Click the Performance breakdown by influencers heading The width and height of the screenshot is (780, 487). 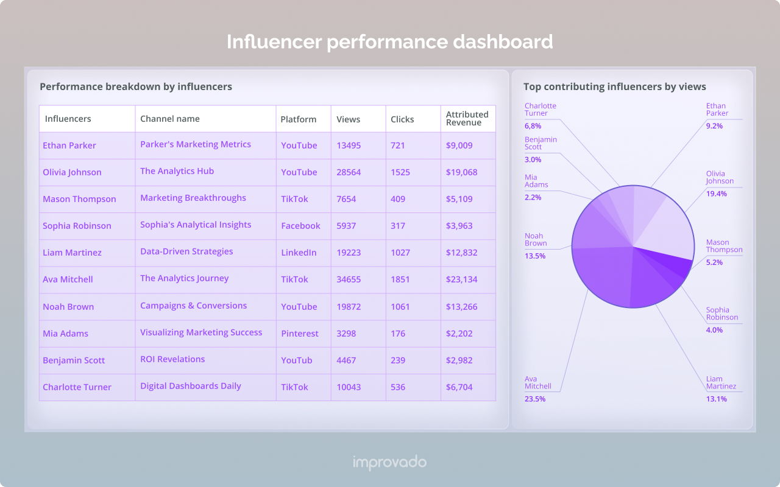point(135,86)
